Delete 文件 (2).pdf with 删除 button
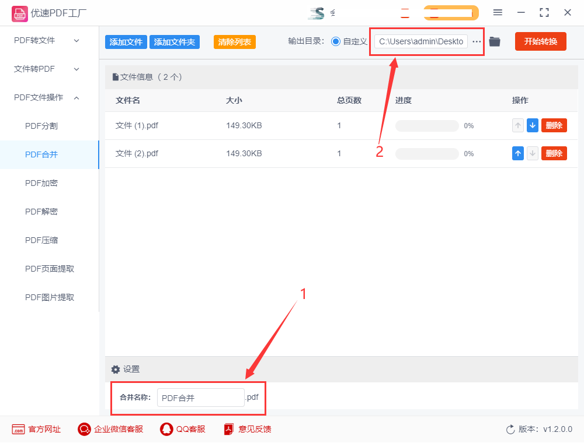Viewport: 584px width, 443px height. pos(554,153)
